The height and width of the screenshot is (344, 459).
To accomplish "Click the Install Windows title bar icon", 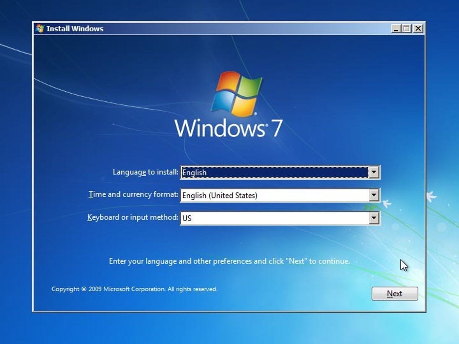I will coord(40,28).
